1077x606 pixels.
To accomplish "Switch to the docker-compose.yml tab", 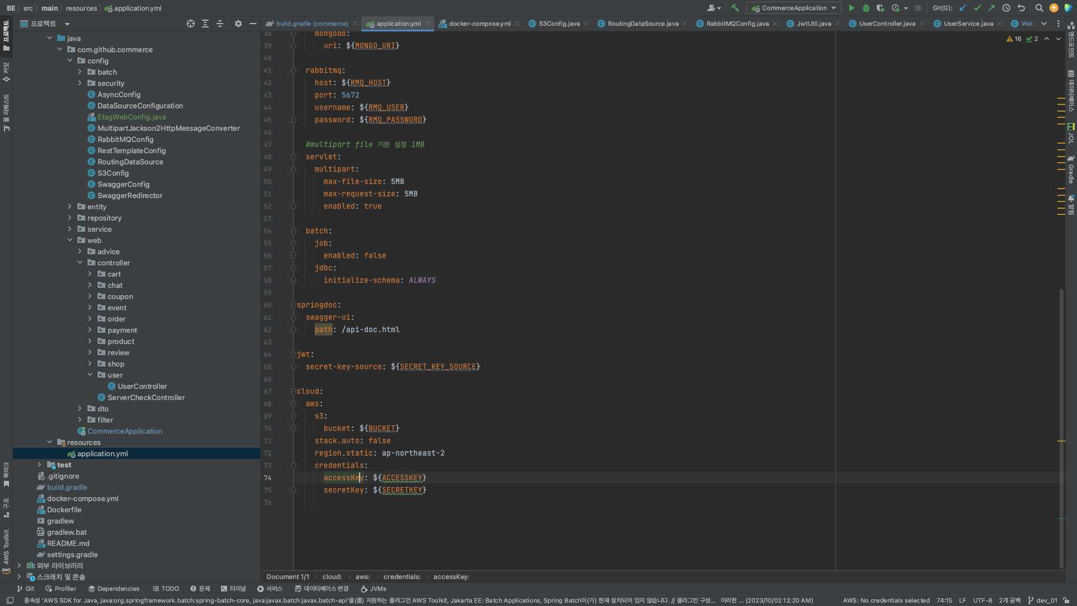I will tap(479, 24).
